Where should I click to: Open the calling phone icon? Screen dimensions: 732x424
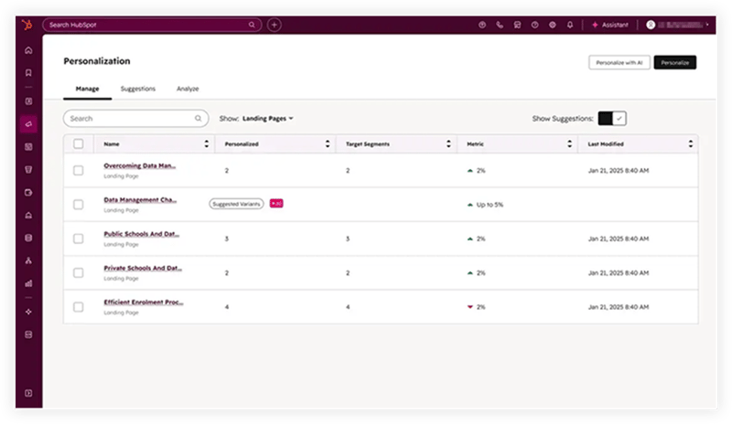pyautogui.click(x=500, y=25)
